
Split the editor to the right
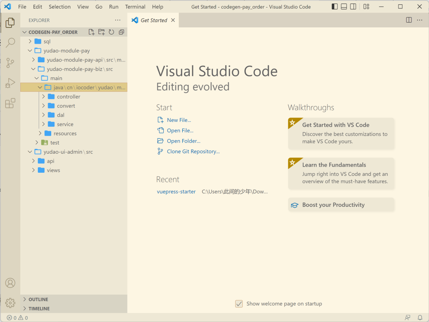click(x=409, y=20)
